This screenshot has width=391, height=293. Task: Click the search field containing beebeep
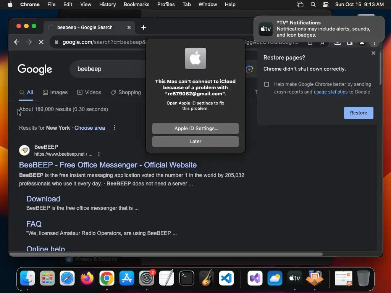tap(107, 69)
